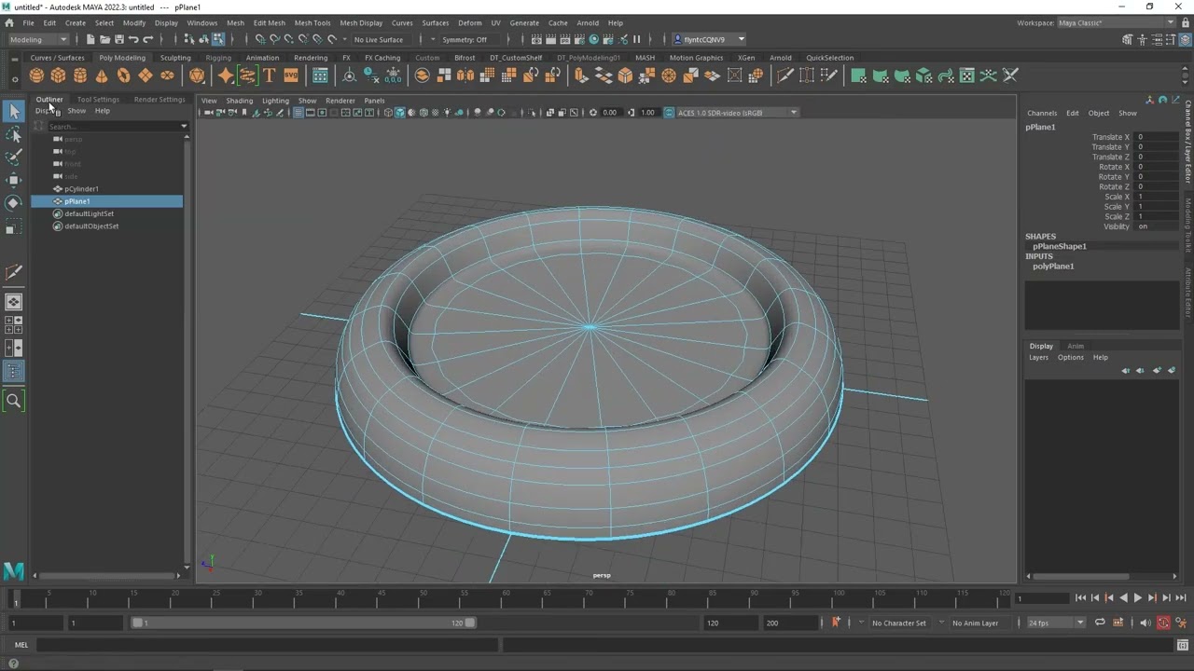Open Outliner search filter dropdown arrow
Image resolution: width=1194 pixels, height=671 pixels.
(x=184, y=126)
